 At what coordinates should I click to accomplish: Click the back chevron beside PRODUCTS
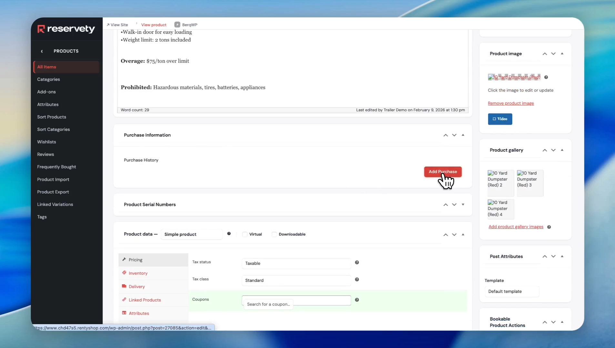click(x=42, y=51)
